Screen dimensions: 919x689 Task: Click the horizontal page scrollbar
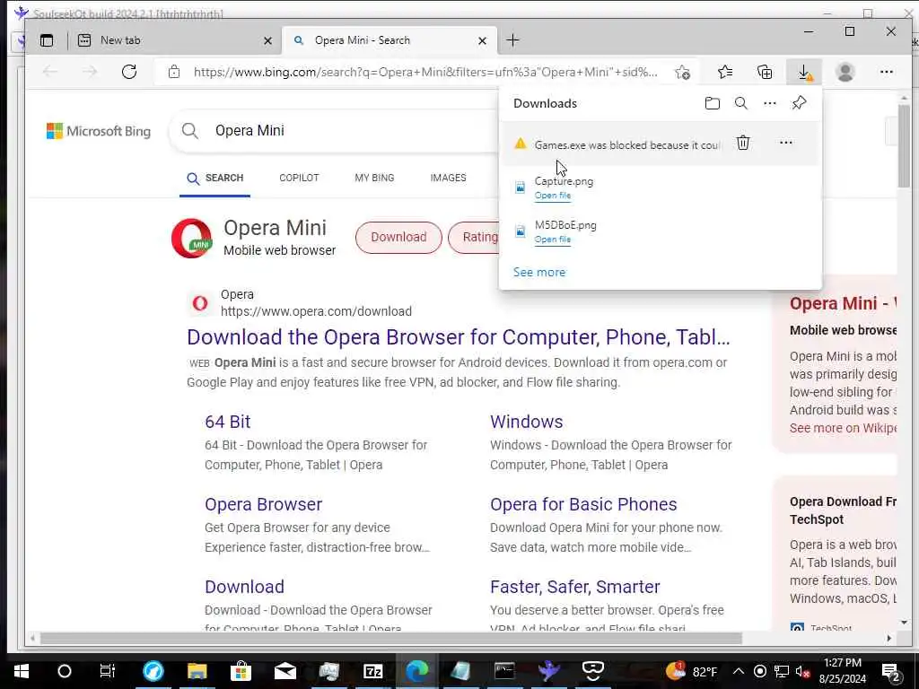[x=391, y=638]
